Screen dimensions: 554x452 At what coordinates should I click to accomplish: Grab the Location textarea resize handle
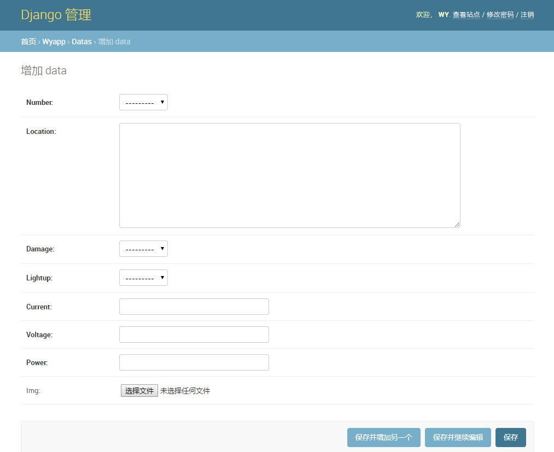(x=457, y=225)
